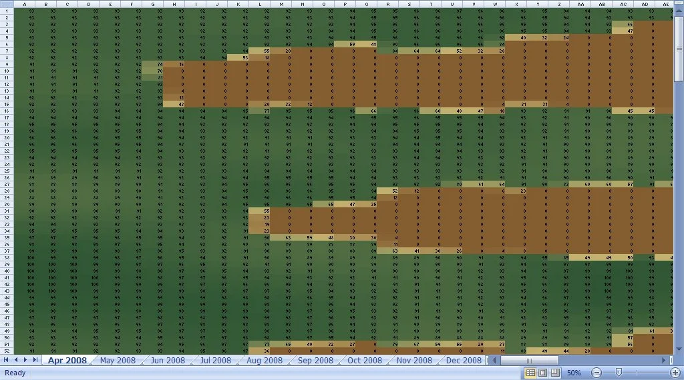This screenshot has width=684, height=380.
Task: Select cell R28 showing 52
Action: point(388,191)
